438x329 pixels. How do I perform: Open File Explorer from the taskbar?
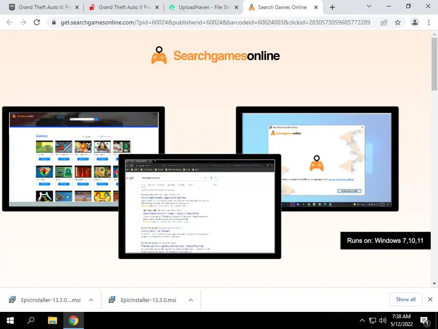[52, 320]
